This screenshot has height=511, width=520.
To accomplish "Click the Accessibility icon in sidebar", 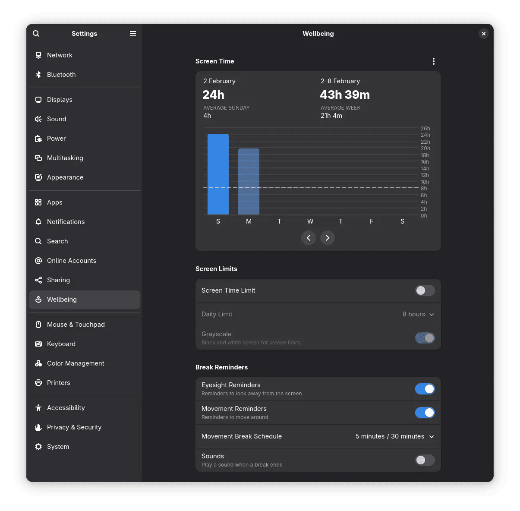I will [x=38, y=408].
